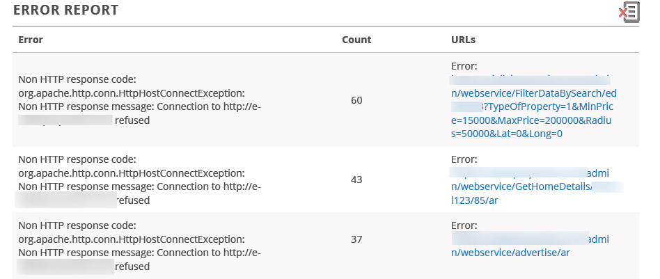Click blurred hostname before 'refused' in last row
Screen dimensions: 660x279
[x=65, y=266]
